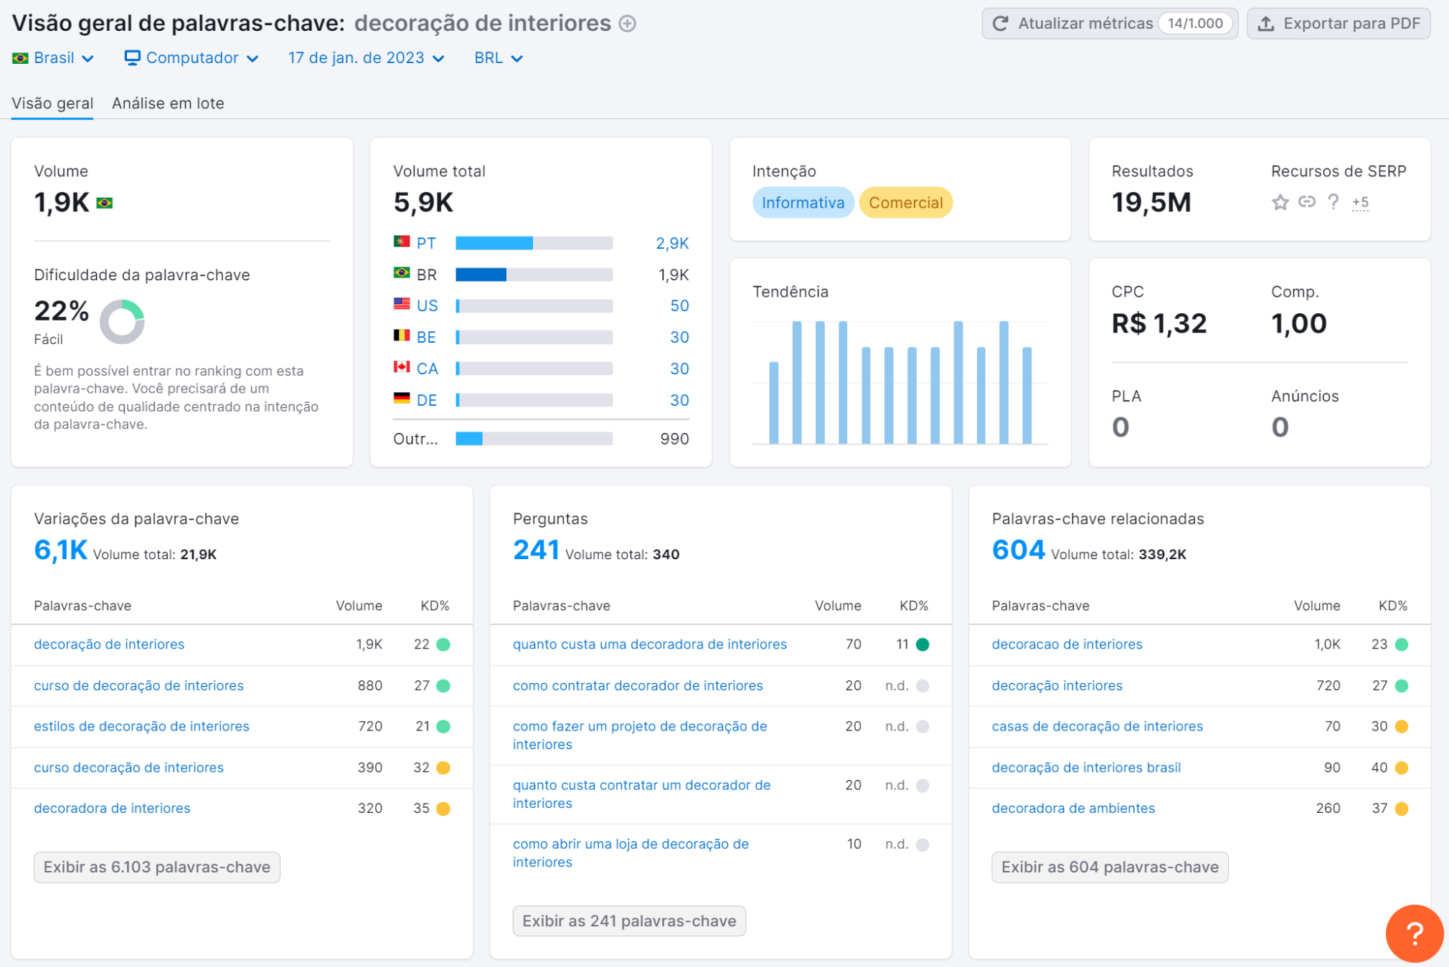Click the tallest first bar in Tendência chart
The width and height of the screenshot is (1449, 967).
[x=797, y=383]
